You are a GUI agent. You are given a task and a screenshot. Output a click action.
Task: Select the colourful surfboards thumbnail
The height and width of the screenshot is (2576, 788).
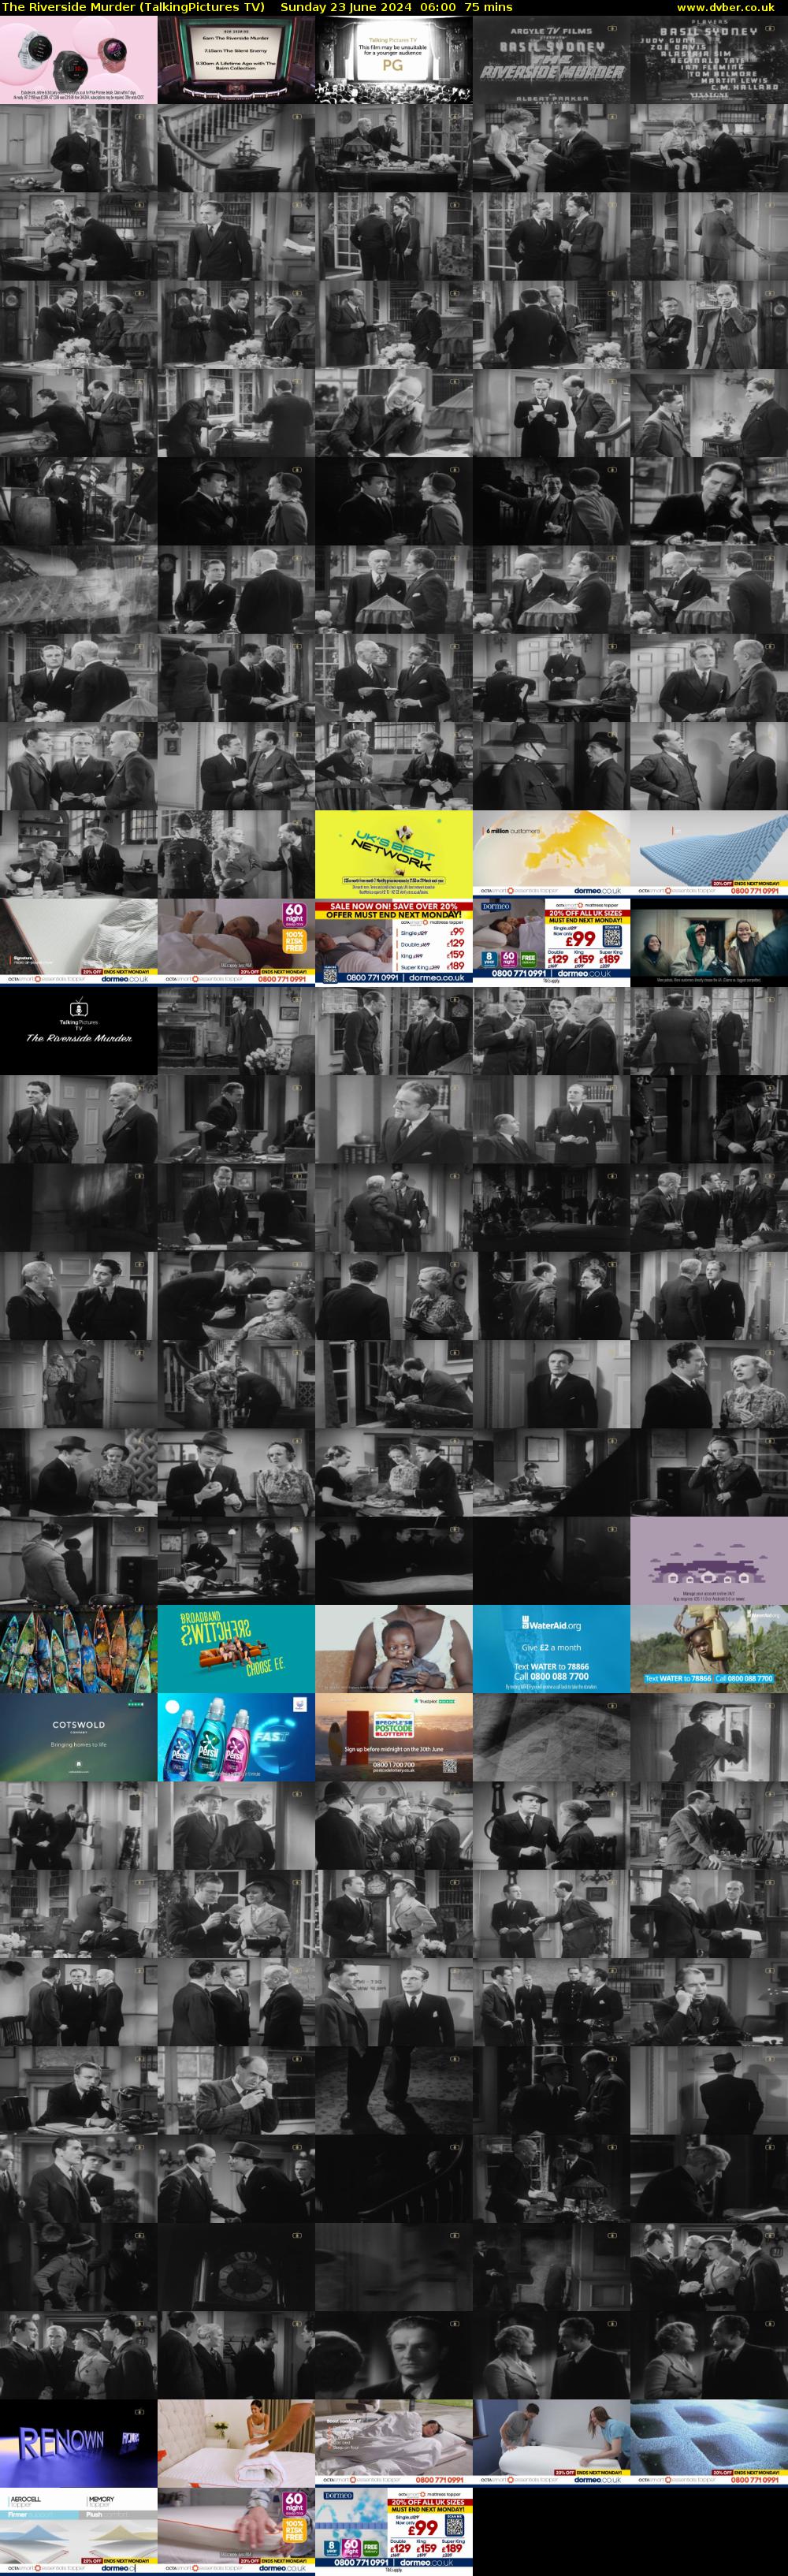tap(79, 1649)
